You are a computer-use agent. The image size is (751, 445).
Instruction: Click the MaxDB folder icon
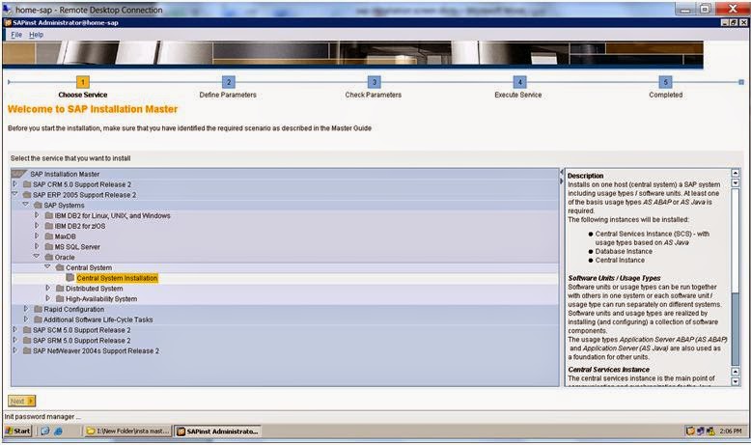[49, 236]
